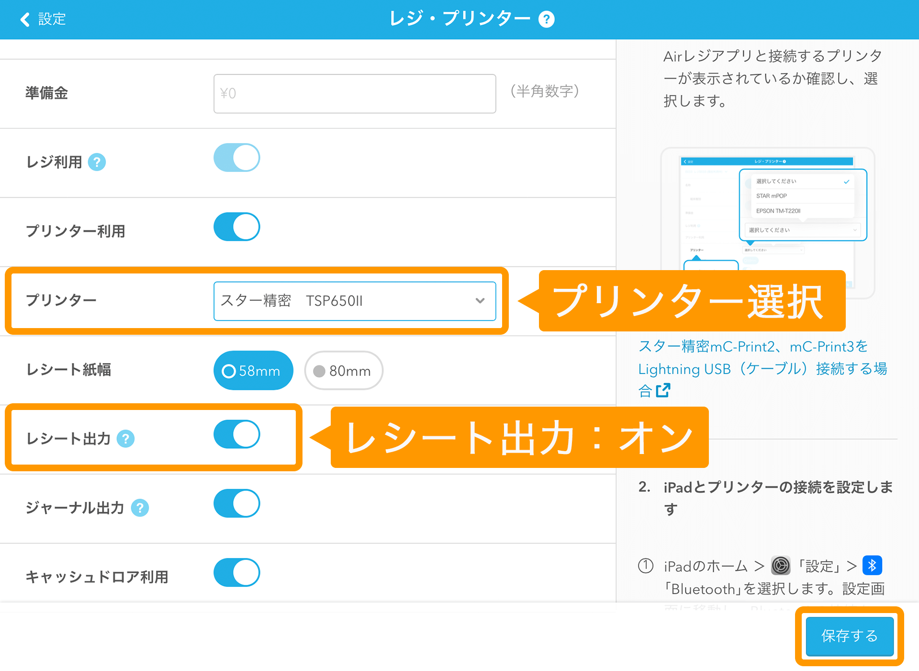
Task: Select the 80mm receipt paper width
Action: (x=344, y=370)
